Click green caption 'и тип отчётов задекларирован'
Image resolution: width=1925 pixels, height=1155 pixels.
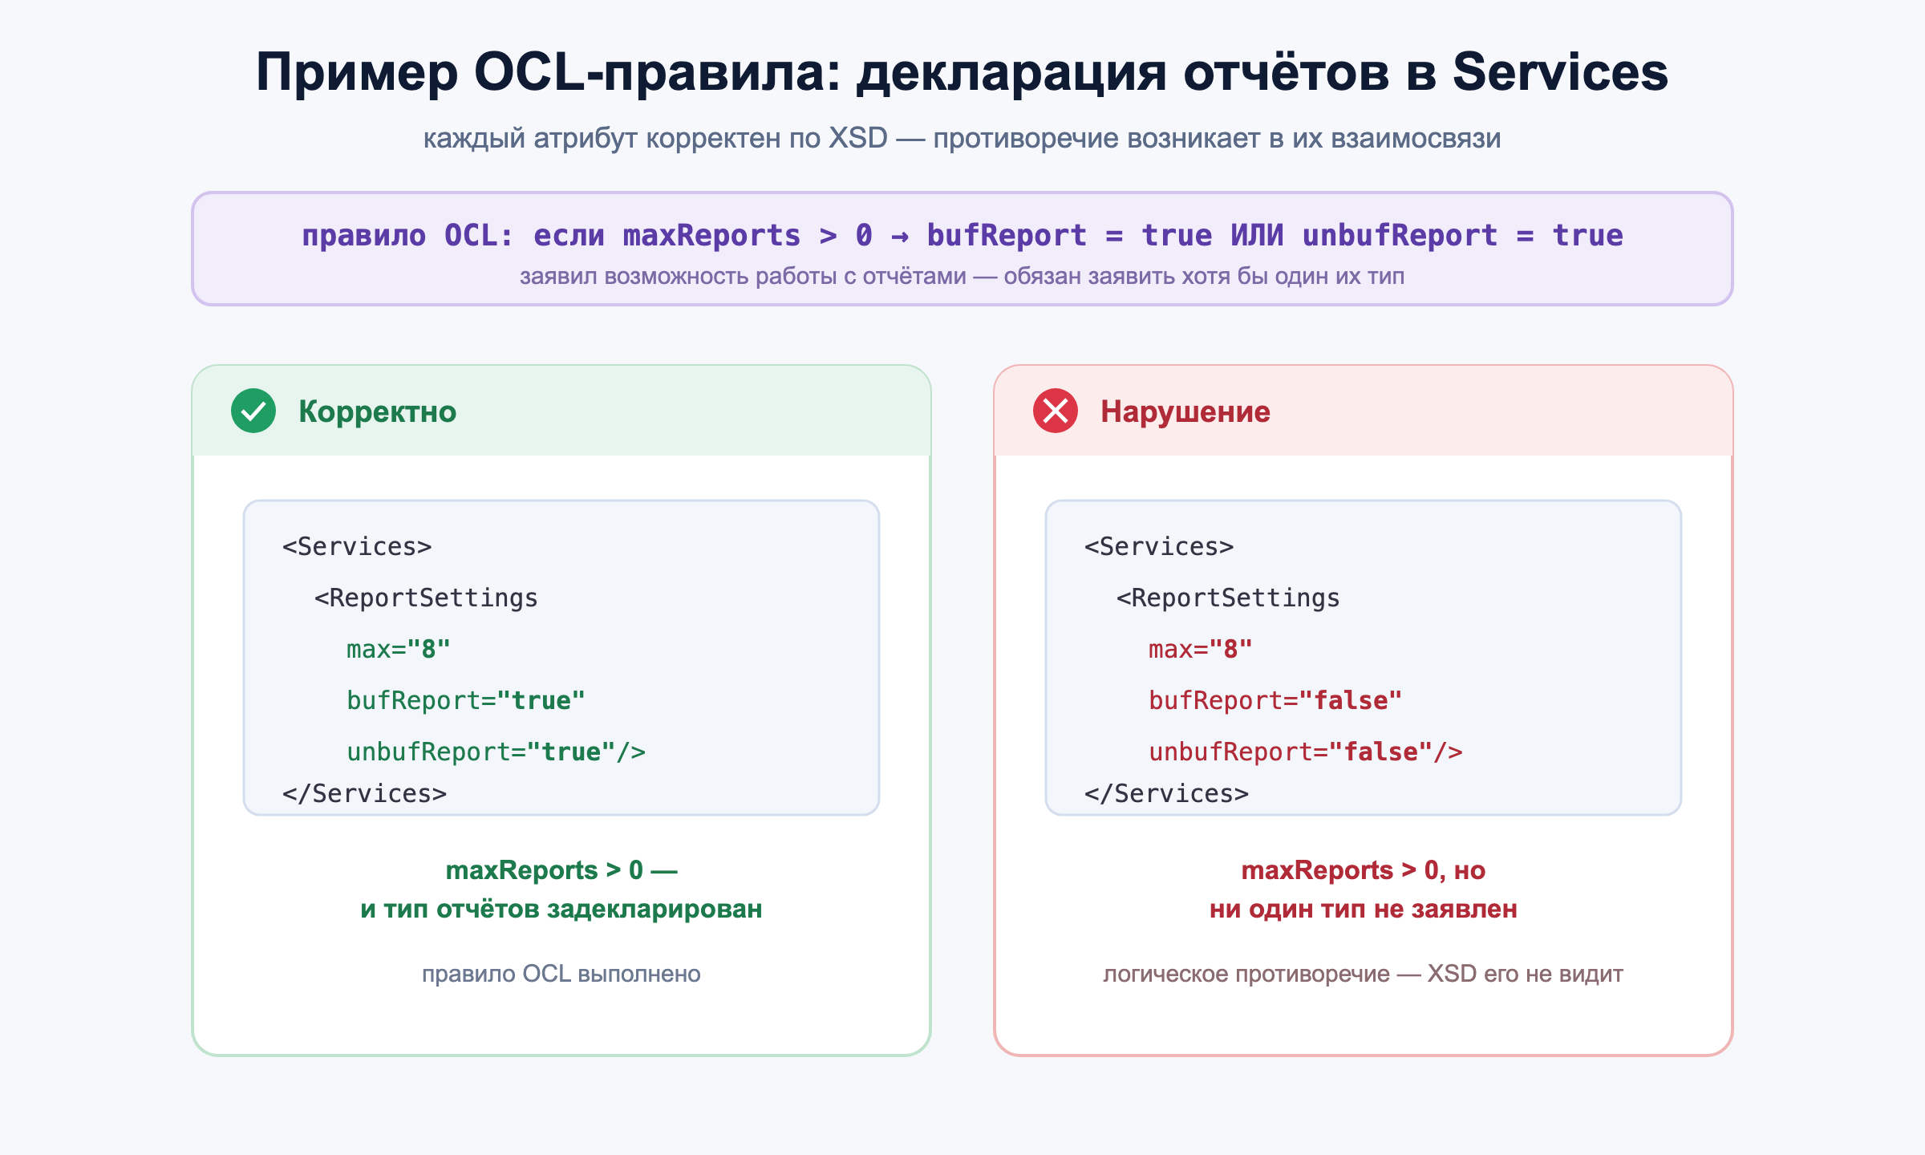pos(561,909)
